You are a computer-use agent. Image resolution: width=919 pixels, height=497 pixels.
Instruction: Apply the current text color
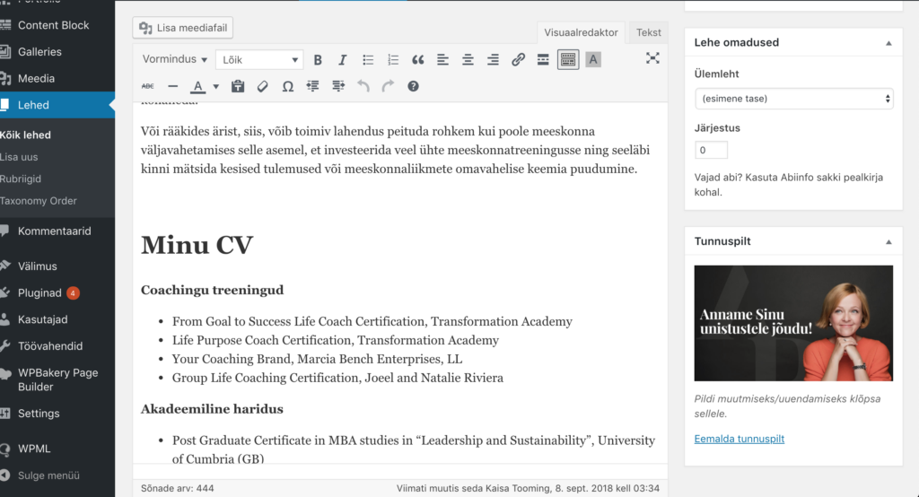click(198, 87)
